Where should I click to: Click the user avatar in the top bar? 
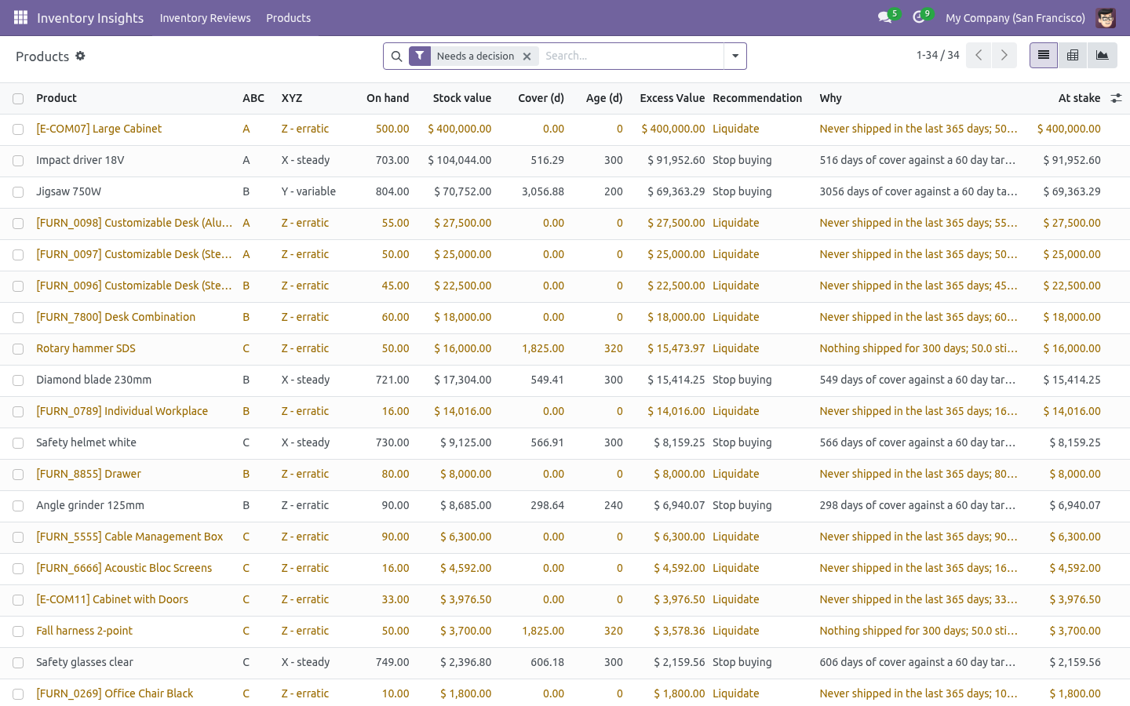click(1106, 17)
